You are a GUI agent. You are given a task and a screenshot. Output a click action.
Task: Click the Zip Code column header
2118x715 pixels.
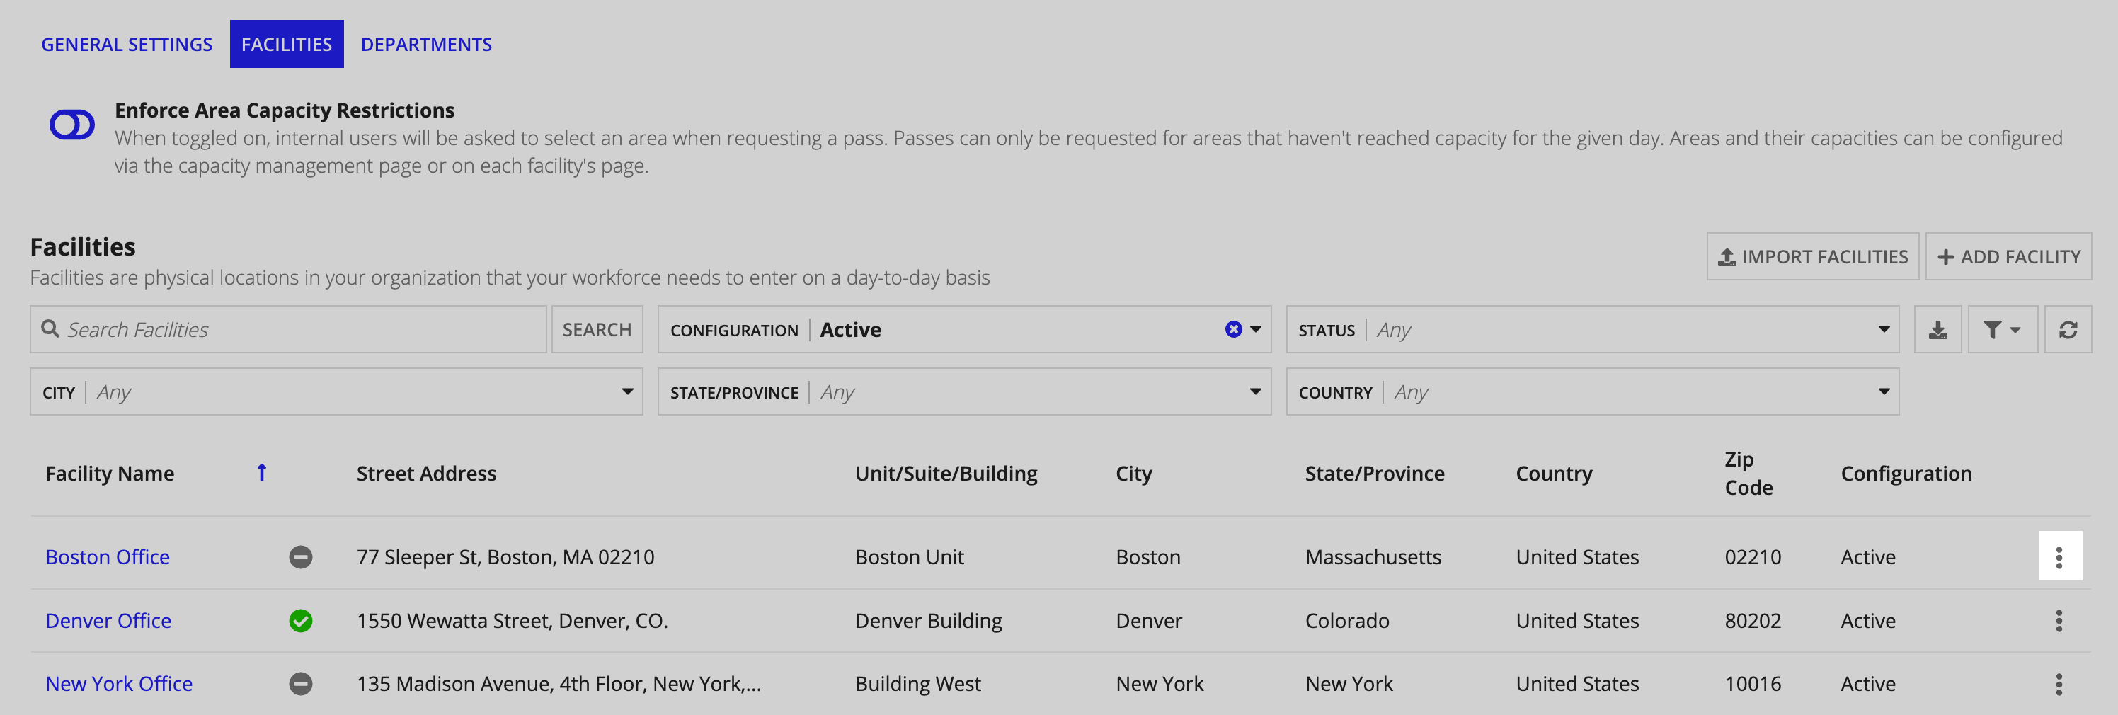point(1748,474)
